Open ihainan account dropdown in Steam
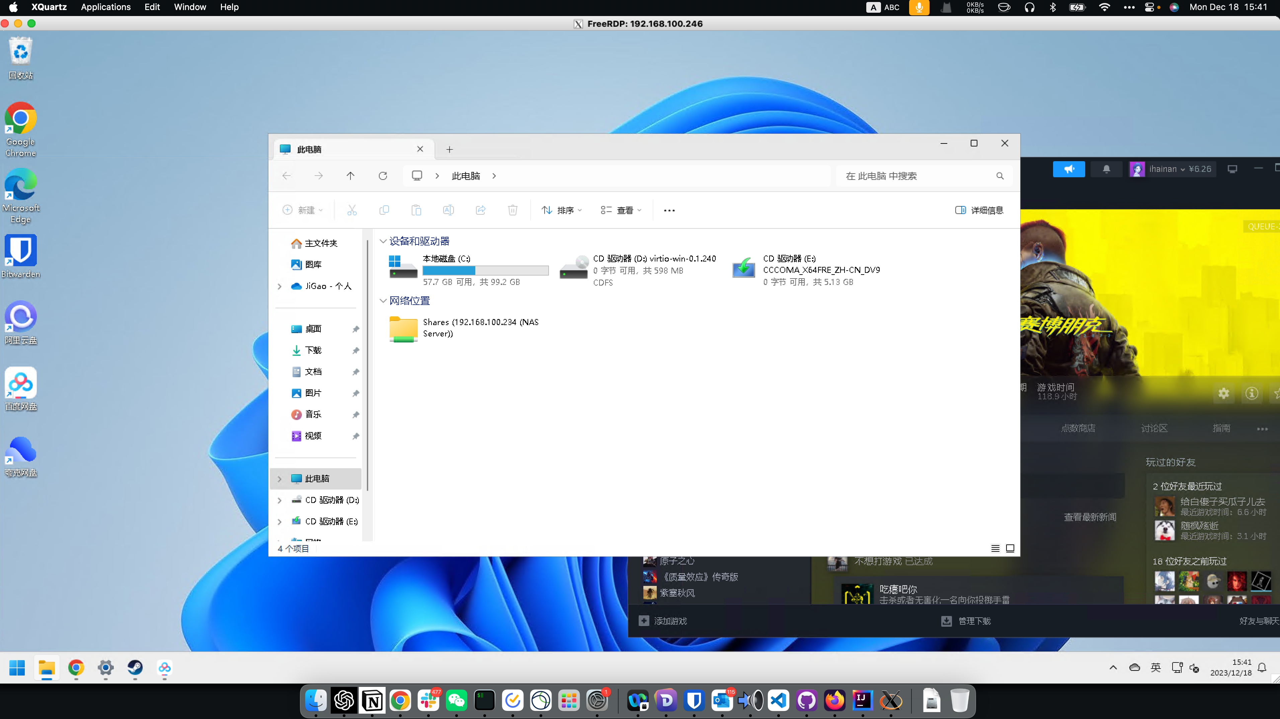This screenshot has width=1280, height=719. point(1172,169)
